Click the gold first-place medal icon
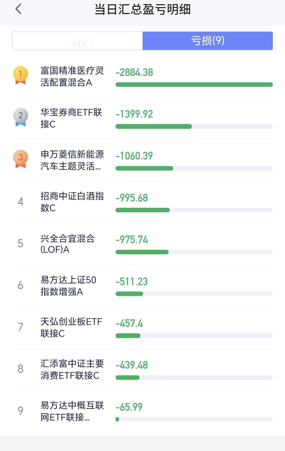The width and height of the screenshot is (285, 451). pos(20,75)
